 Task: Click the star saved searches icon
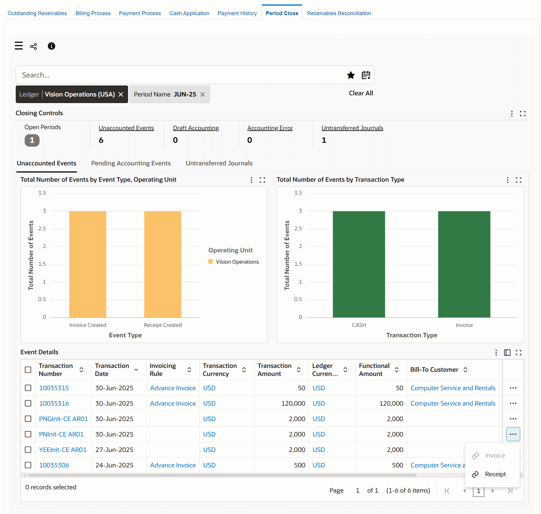351,75
